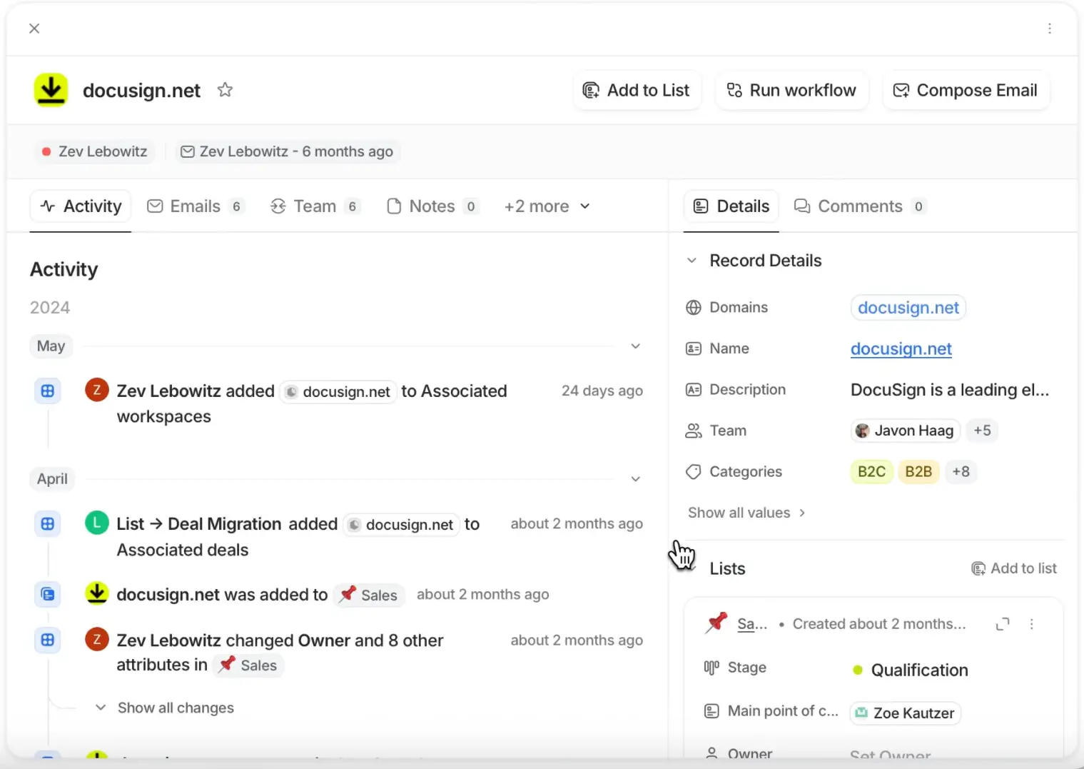Click the Qualification stage value
Image resolution: width=1084 pixels, height=769 pixels.
pyautogui.click(x=911, y=670)
